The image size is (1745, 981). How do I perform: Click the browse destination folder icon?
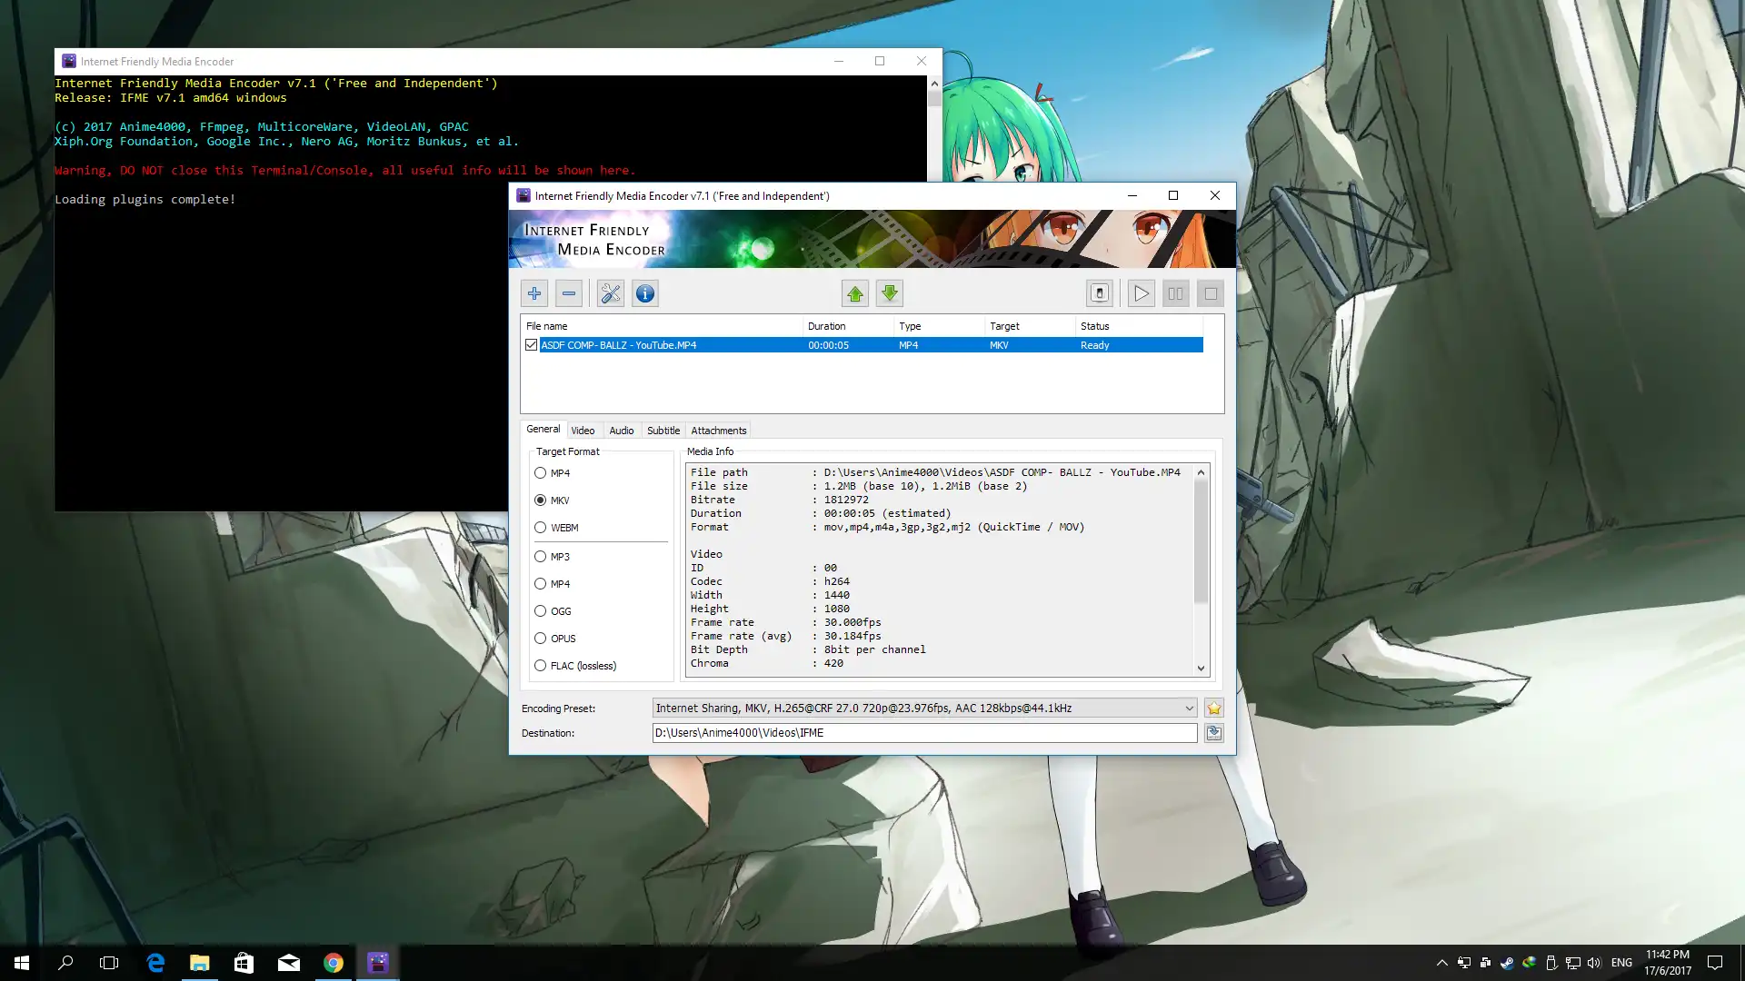tap(1214, 733)
